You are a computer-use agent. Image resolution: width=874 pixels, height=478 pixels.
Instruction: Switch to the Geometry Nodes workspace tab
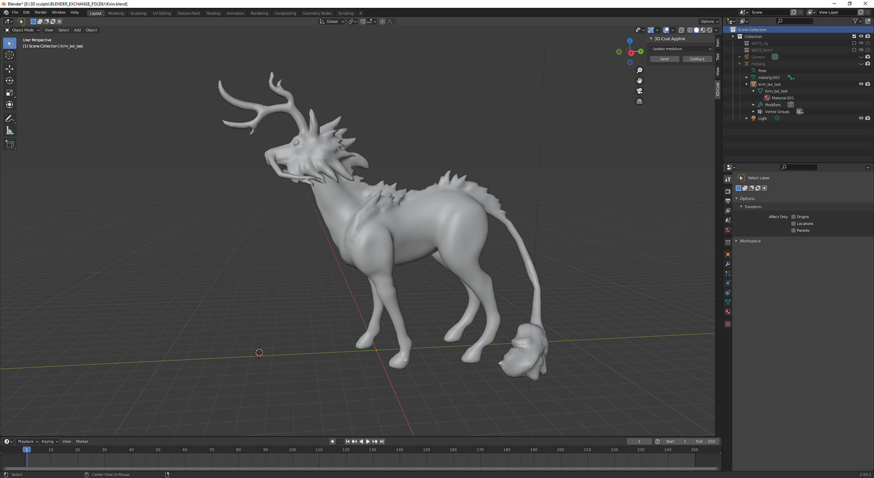pos(317,13)
